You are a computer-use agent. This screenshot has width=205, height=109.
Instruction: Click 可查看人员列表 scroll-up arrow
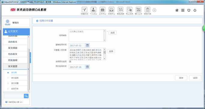tap(104, 49)
